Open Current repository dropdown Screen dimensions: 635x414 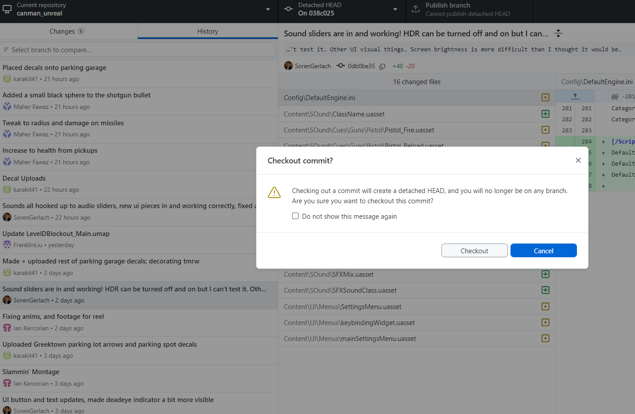point(138,9)
